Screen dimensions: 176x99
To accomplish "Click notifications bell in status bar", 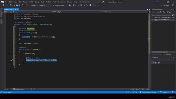I will (x=173, y=92).
